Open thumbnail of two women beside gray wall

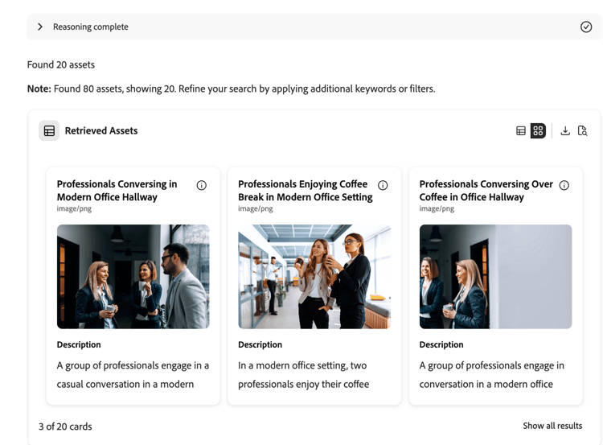click(x=495, y=276)
